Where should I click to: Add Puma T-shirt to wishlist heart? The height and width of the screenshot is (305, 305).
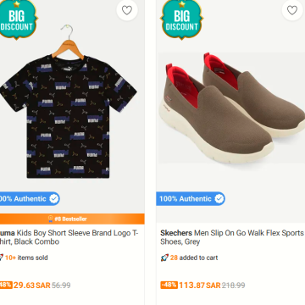point(127,10)
